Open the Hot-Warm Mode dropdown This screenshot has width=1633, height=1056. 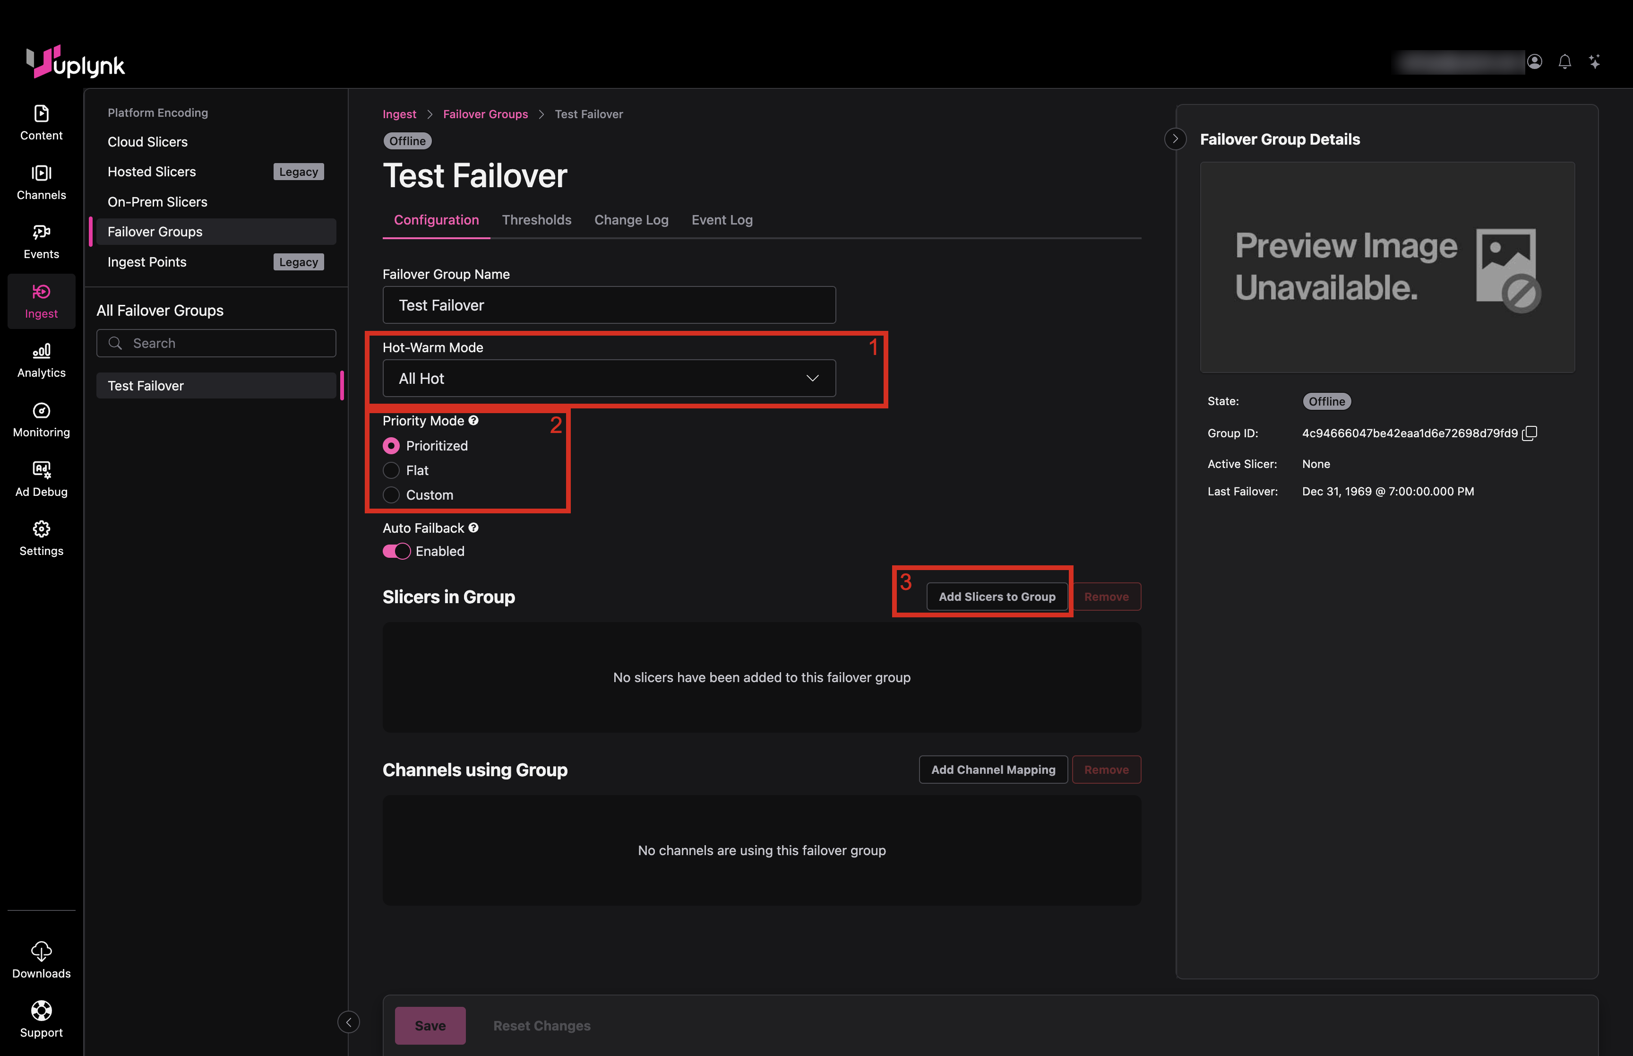[609, 379]
